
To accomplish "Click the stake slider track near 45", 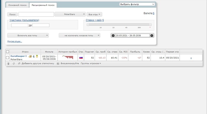I will (126, 25).
